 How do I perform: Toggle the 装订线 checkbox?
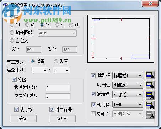(16, 109)
